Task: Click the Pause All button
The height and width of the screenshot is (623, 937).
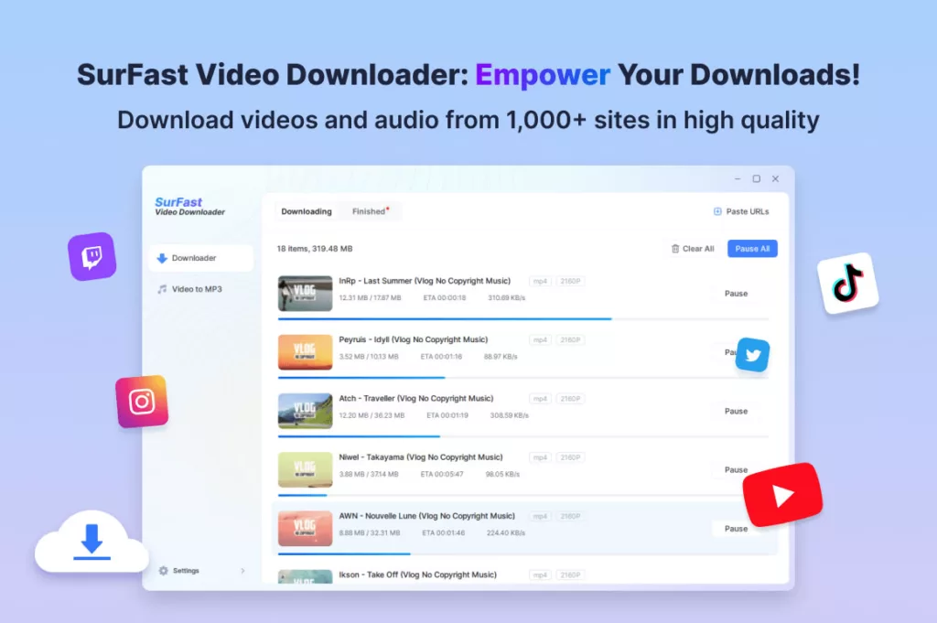Action: point(752,249)
